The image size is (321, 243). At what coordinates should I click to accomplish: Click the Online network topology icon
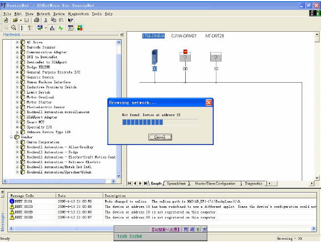[52, 28]
